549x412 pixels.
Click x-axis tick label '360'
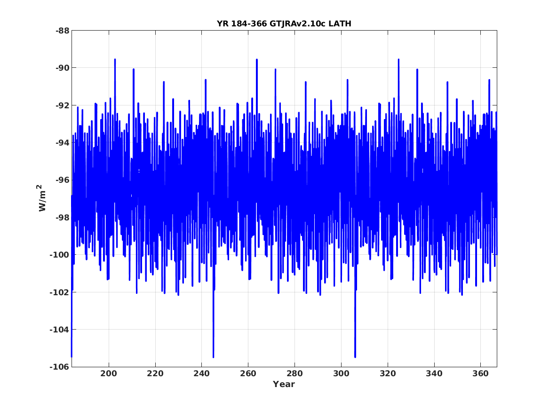(480, 373)
